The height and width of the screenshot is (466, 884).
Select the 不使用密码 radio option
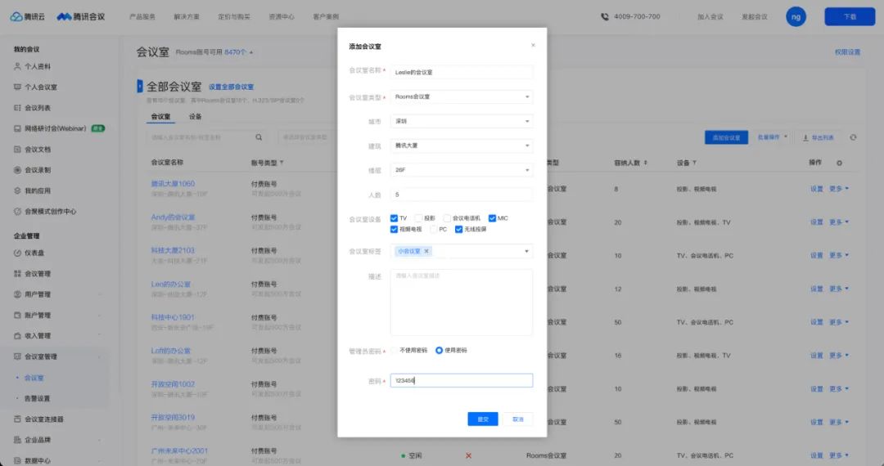pyautogui.click(x=394, y=351)
